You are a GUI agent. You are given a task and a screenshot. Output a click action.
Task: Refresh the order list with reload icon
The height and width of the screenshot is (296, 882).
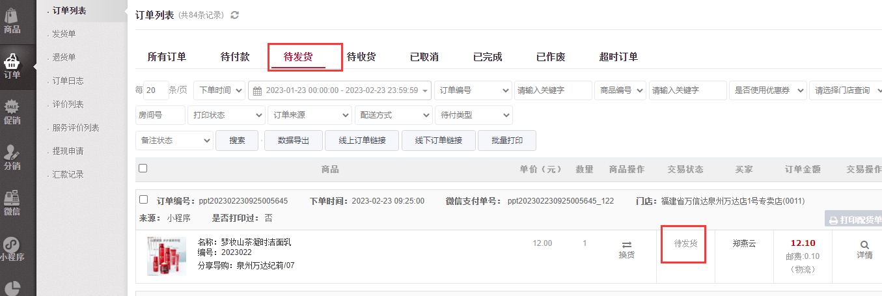pos(234,15)
